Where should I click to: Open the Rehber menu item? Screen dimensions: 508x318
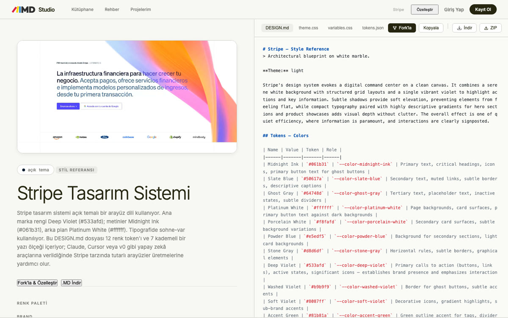112,9
